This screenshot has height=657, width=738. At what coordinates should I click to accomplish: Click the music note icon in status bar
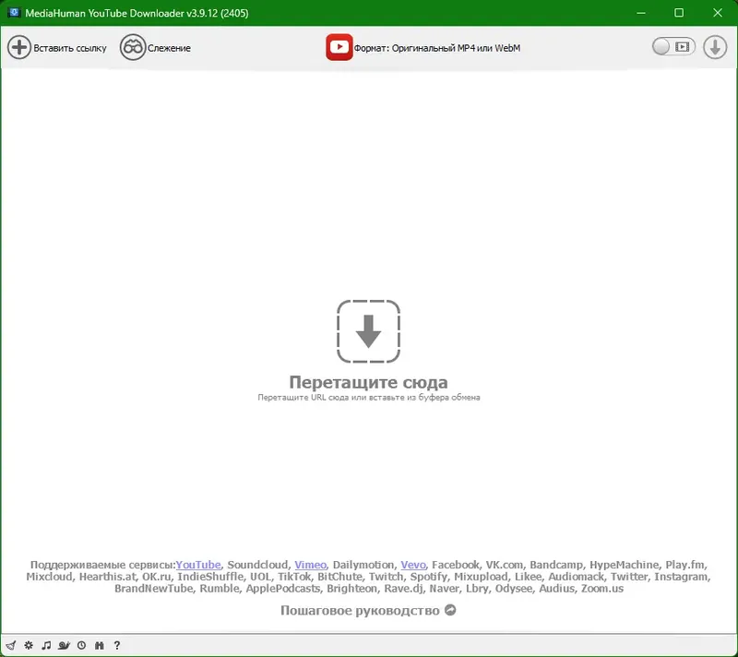pos(47,646)
